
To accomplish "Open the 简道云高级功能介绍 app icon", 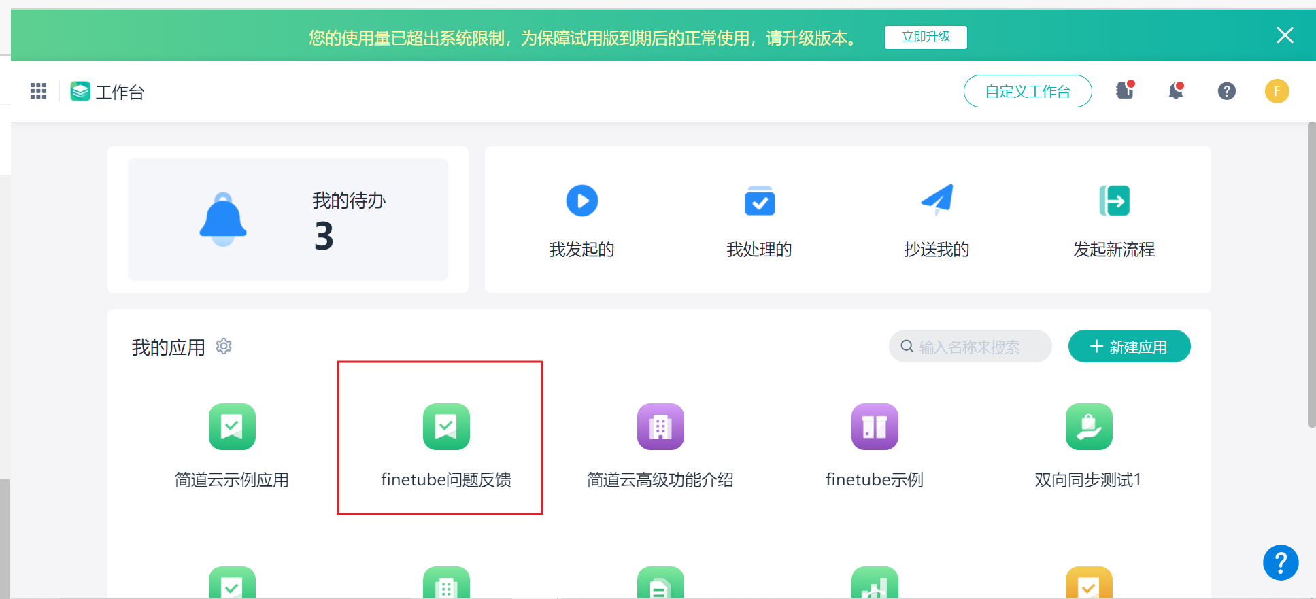I will pos(660,427).
